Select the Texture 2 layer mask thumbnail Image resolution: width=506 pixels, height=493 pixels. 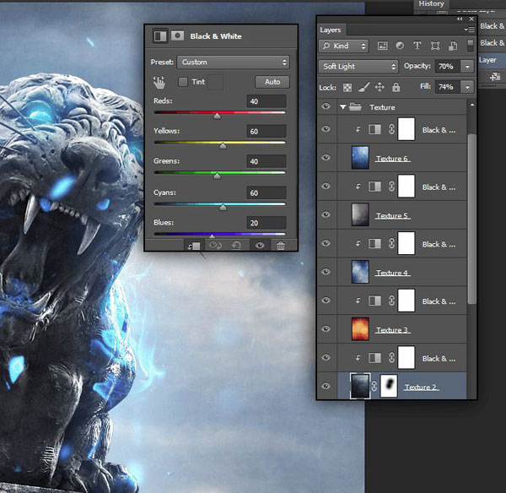pyautogui.click(x=389, y=386)
